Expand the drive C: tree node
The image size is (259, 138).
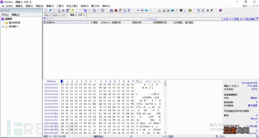pyautogui.click(x=3, y=27)
